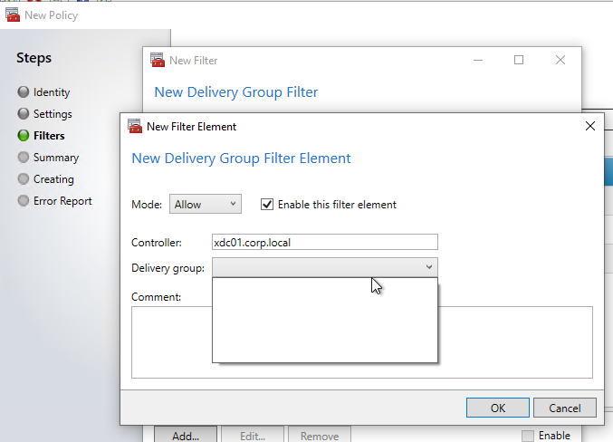Viewport: 613px width, 442px height.
Task: Select the Identity step bullet
Action: pyautogui.click(x=24, y=91)
